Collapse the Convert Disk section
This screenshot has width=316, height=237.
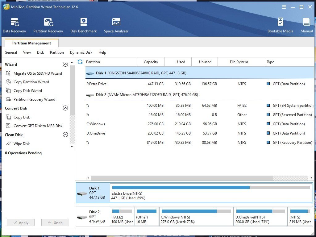[65, 108]
